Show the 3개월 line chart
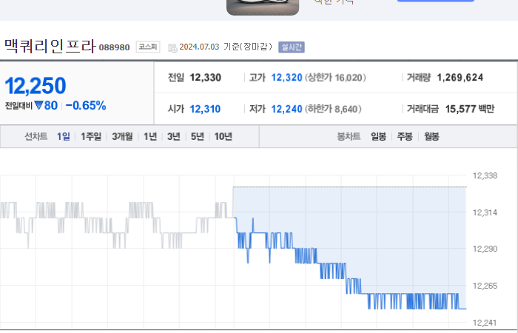 pyautogui.click(x=122, y=136)
